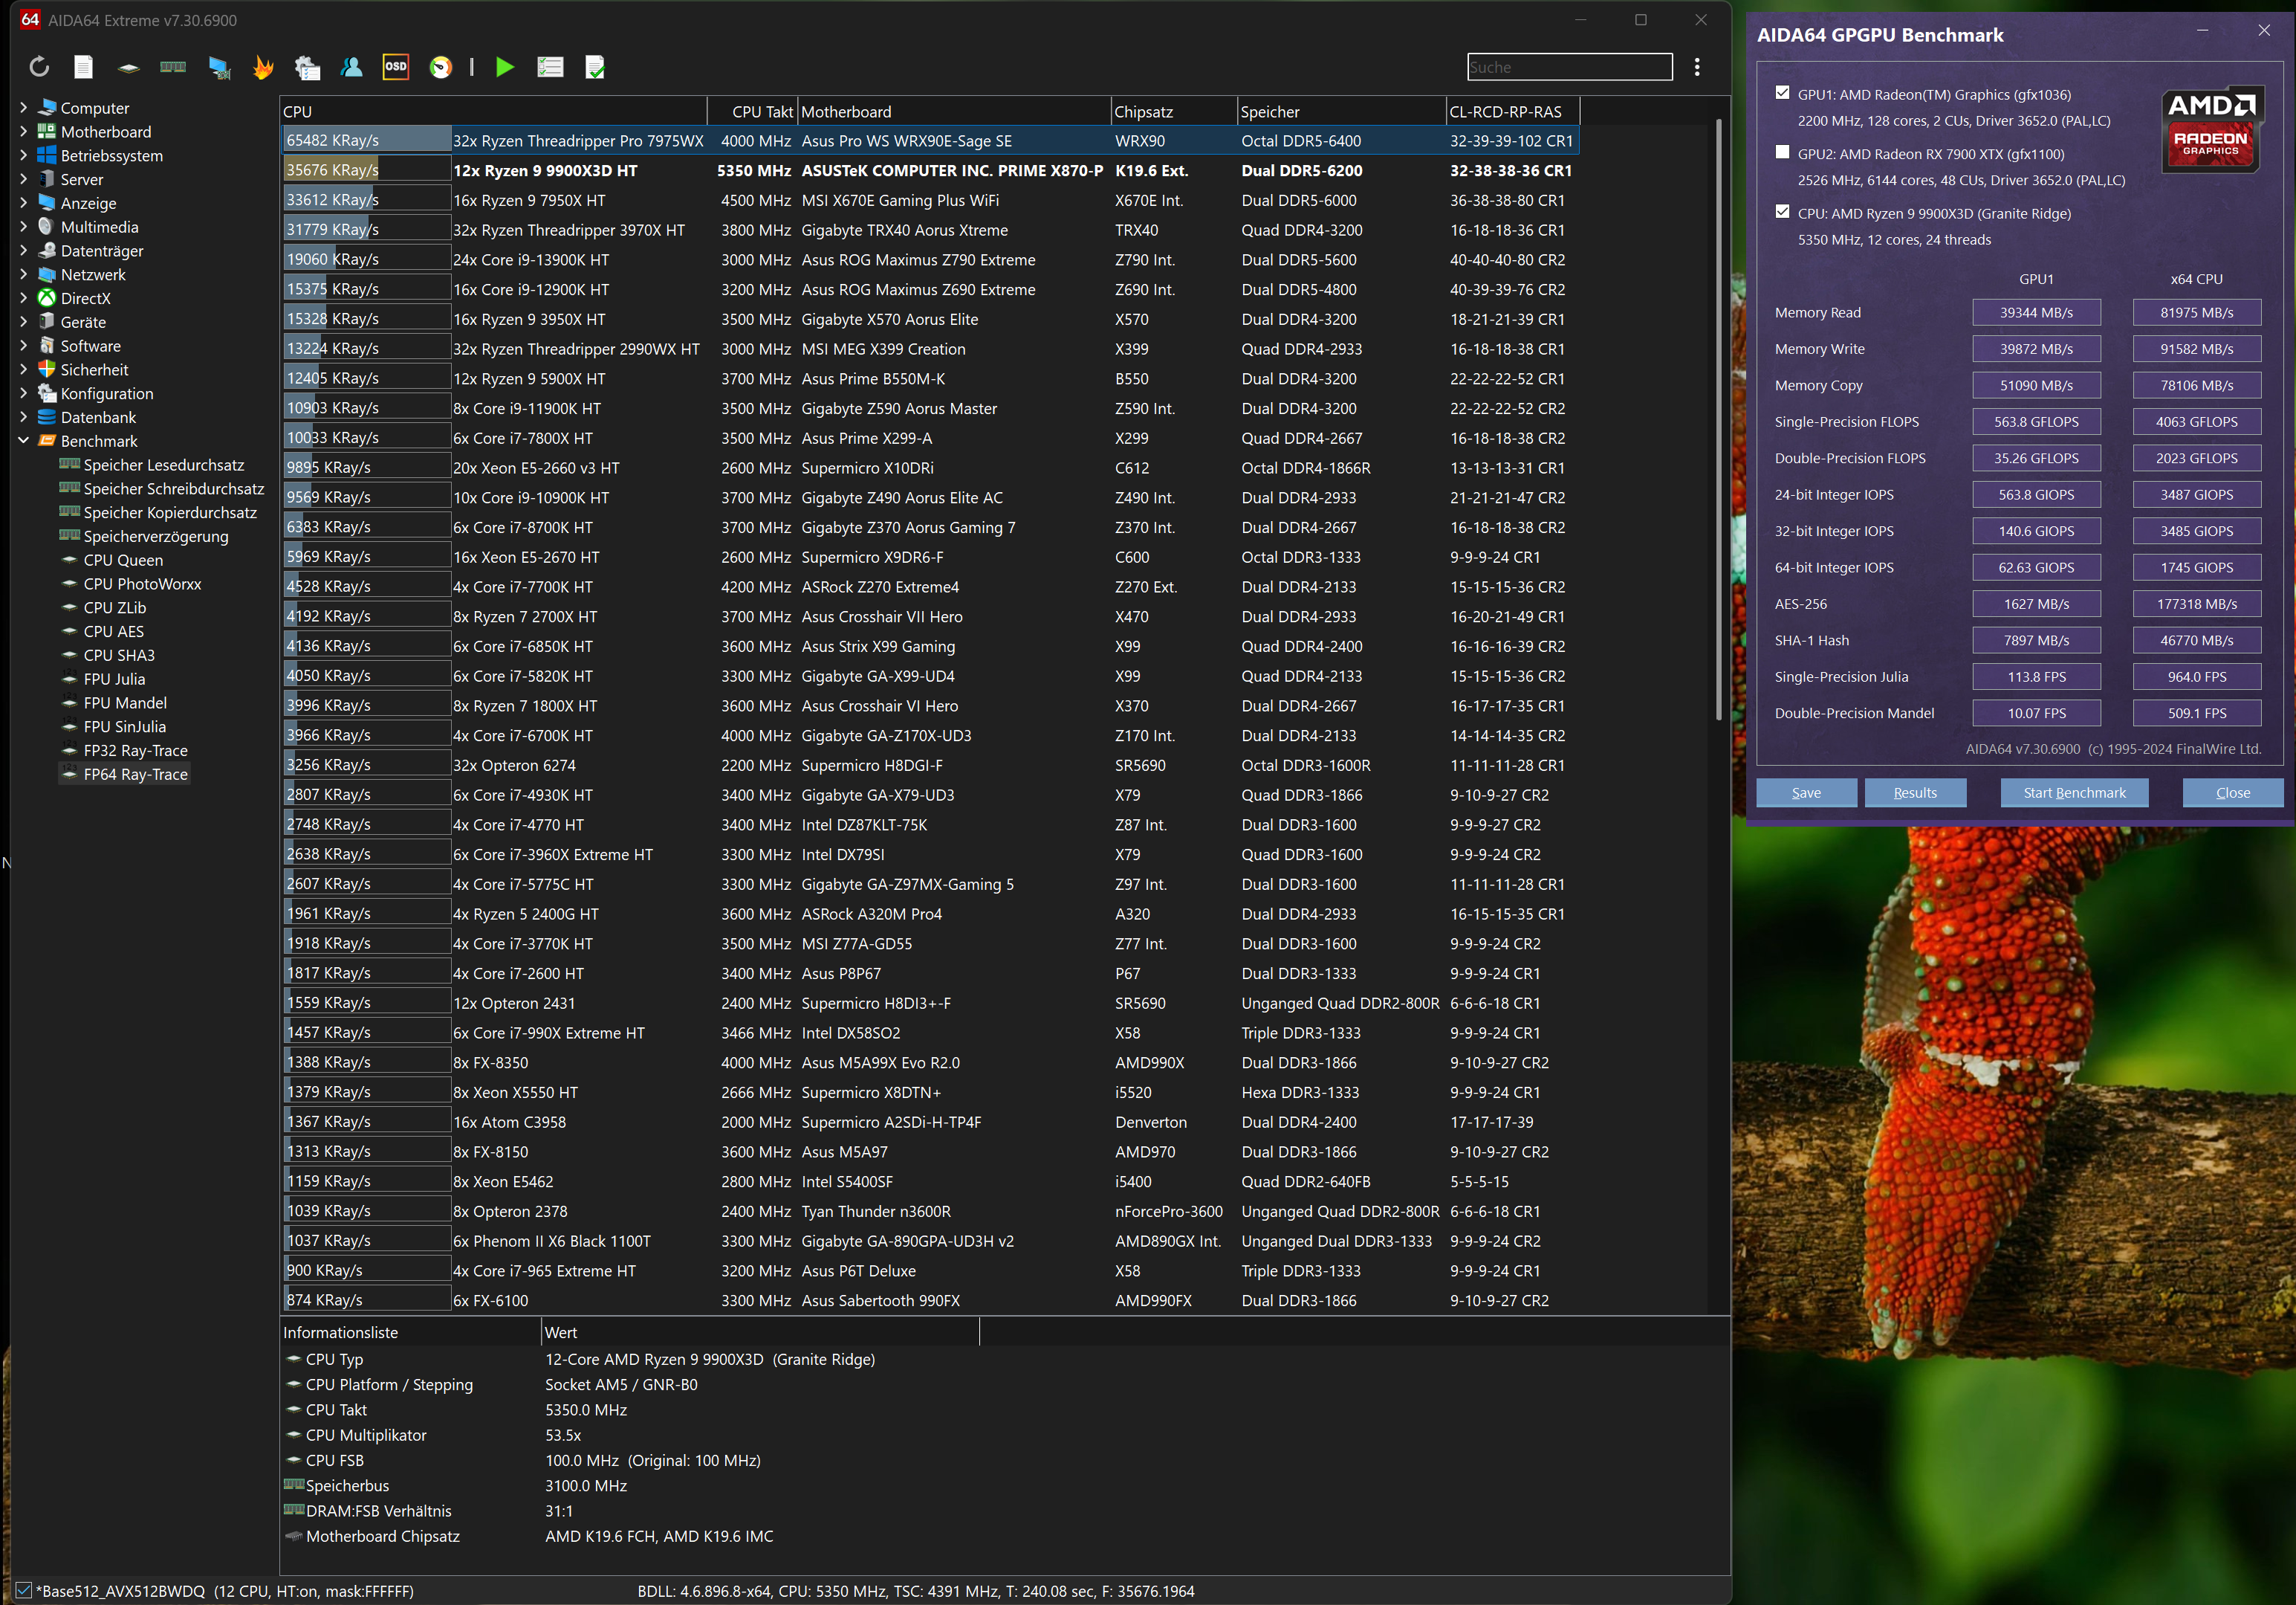This screenshot has height=1605, width=2296.
Task: Select the FPU Mandel benchmark
Action: click(125, 703)
